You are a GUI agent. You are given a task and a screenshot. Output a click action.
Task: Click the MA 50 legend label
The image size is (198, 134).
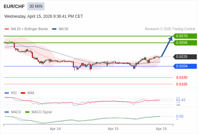(63, 29)
